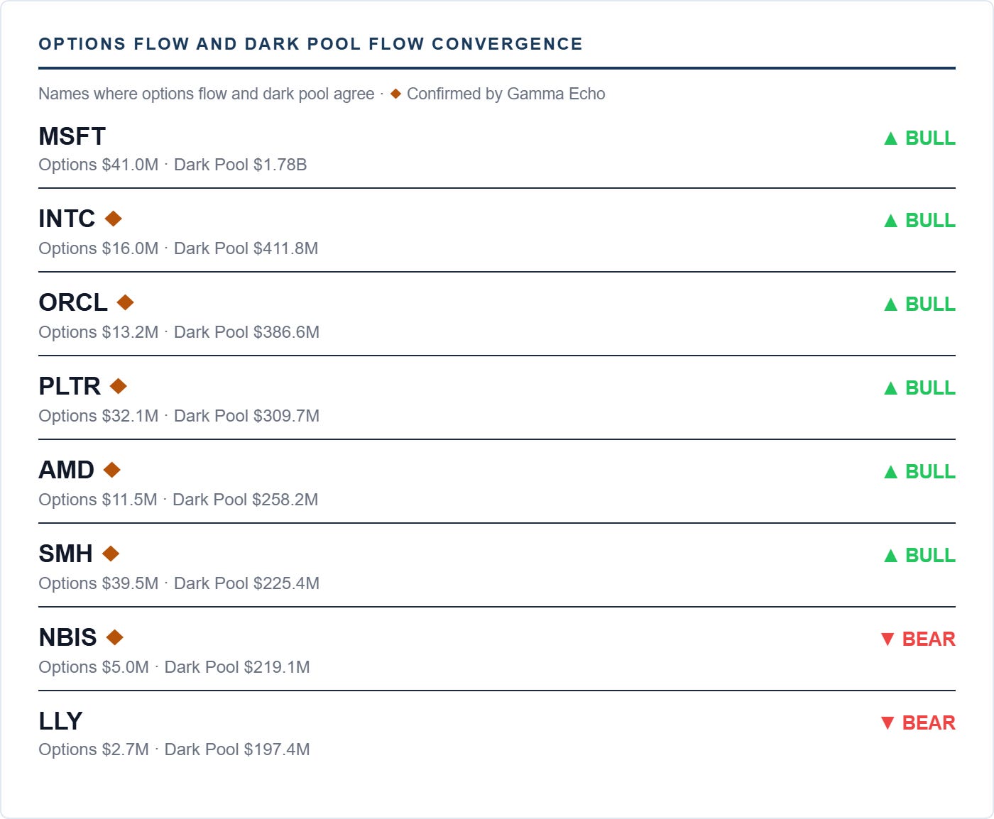The height and width of the screenshot is (819, 994).
Task: Select the PLTR ticker name
Action: [x=70, y=386]
